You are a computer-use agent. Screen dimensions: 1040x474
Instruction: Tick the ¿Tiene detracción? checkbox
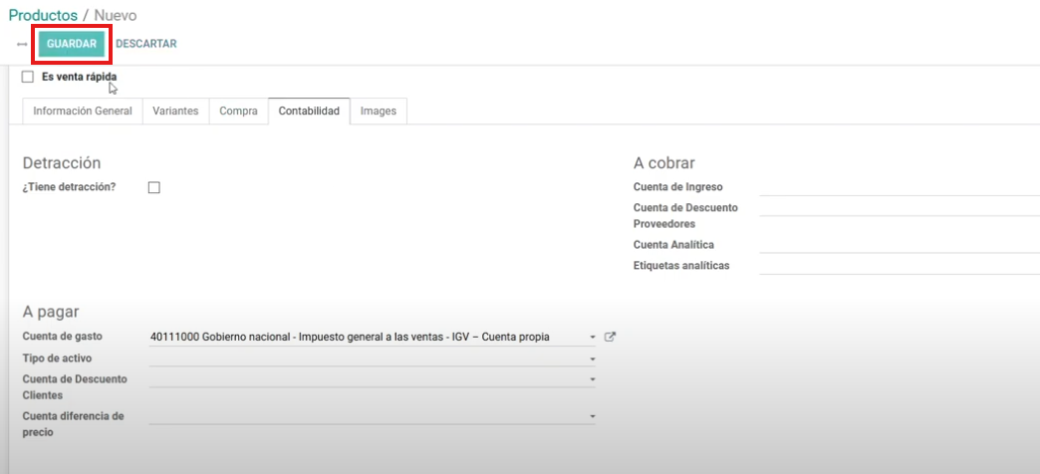point(154,187)
